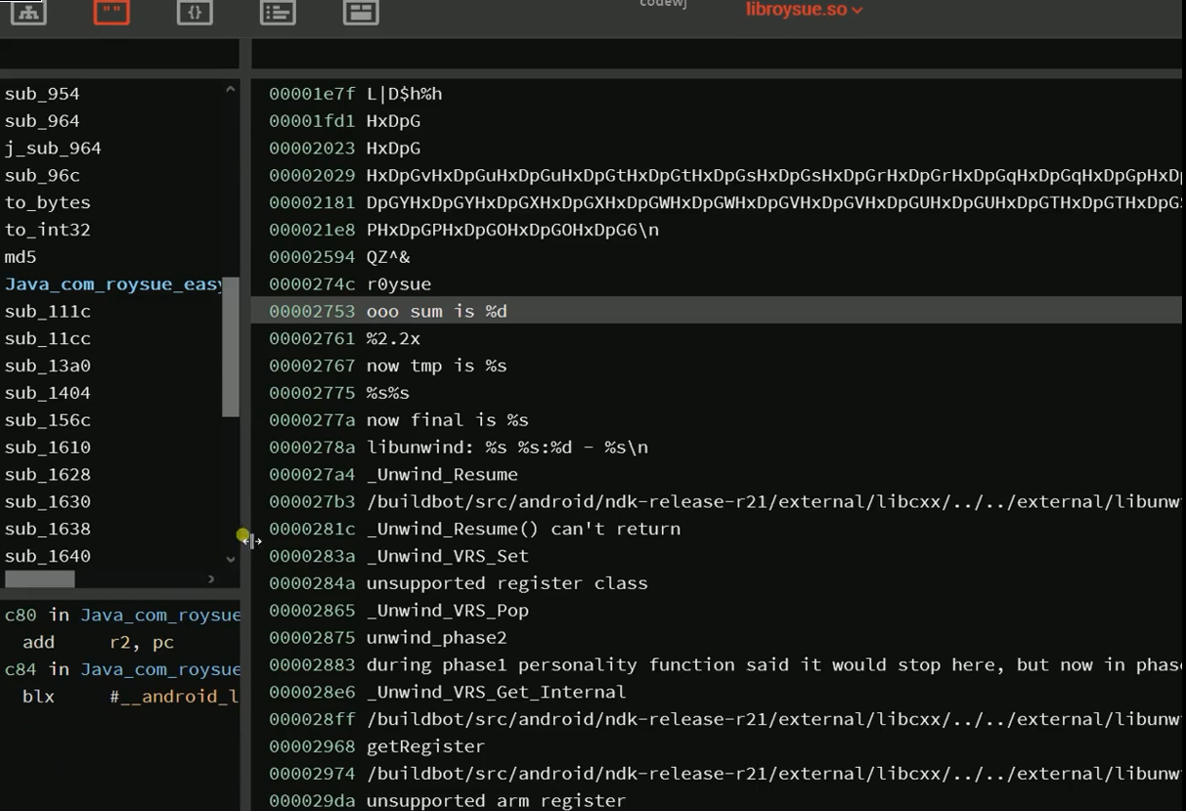Select the 'during phase1 personality function' string
Screen dimensions: 1186x811
[x=716, y=664]
